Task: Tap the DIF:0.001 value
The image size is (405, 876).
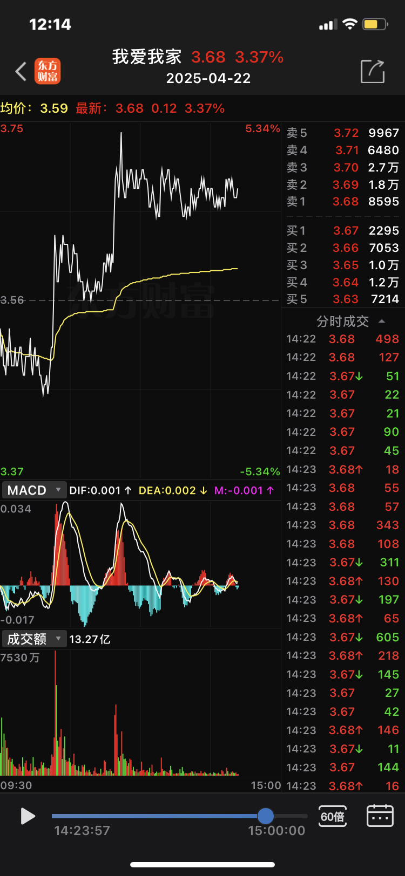Action: 100,490
